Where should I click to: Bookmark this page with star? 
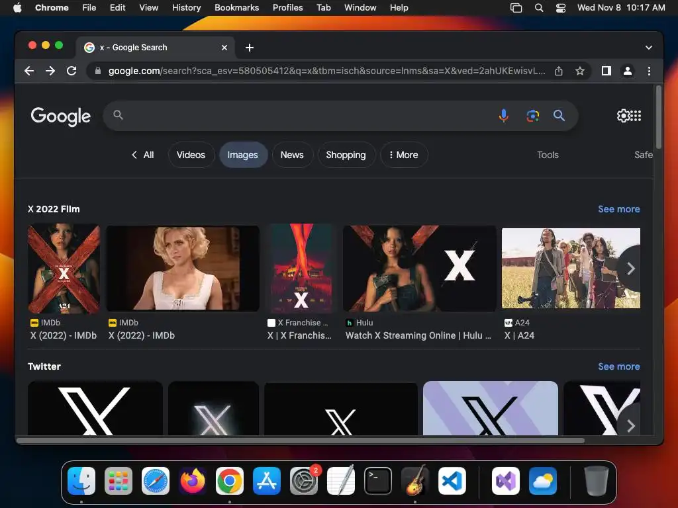tap(580, 71)
